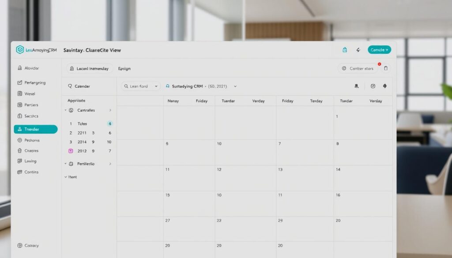Click the smiley icon in the calendar toolbar

click(373, 86)
